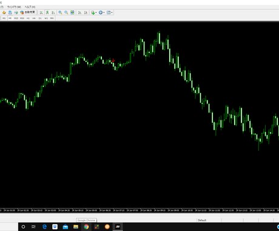Select the M30 timeframe
The image size is (279, 231).
point(22,18)
